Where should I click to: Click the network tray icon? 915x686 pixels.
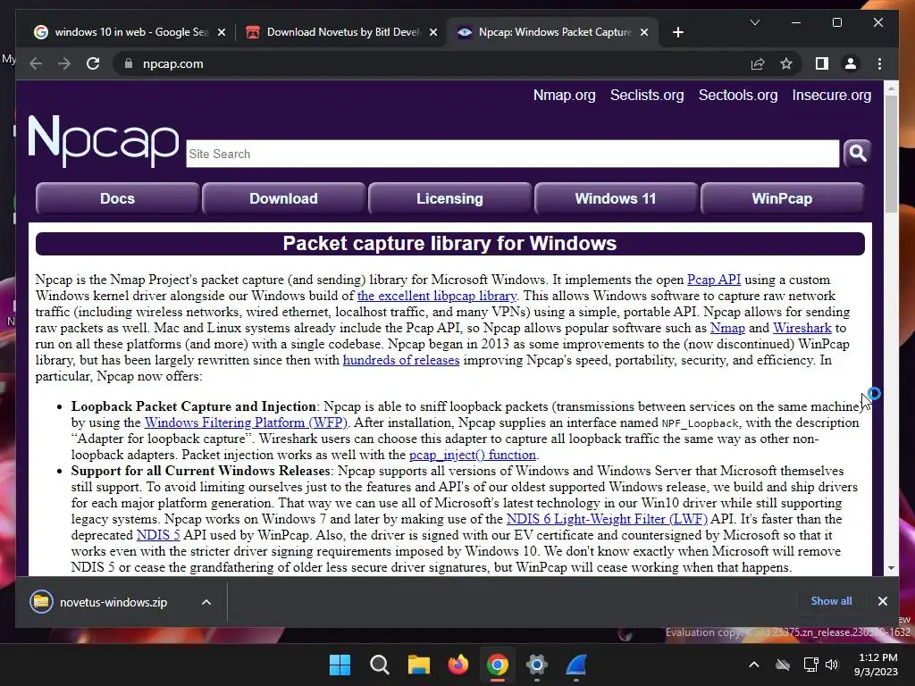point(810,665)
